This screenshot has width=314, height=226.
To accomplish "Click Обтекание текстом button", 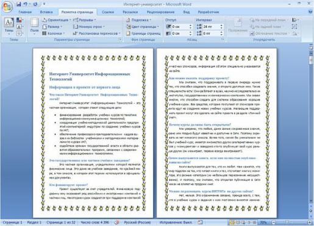I will (x=270, y=34).
